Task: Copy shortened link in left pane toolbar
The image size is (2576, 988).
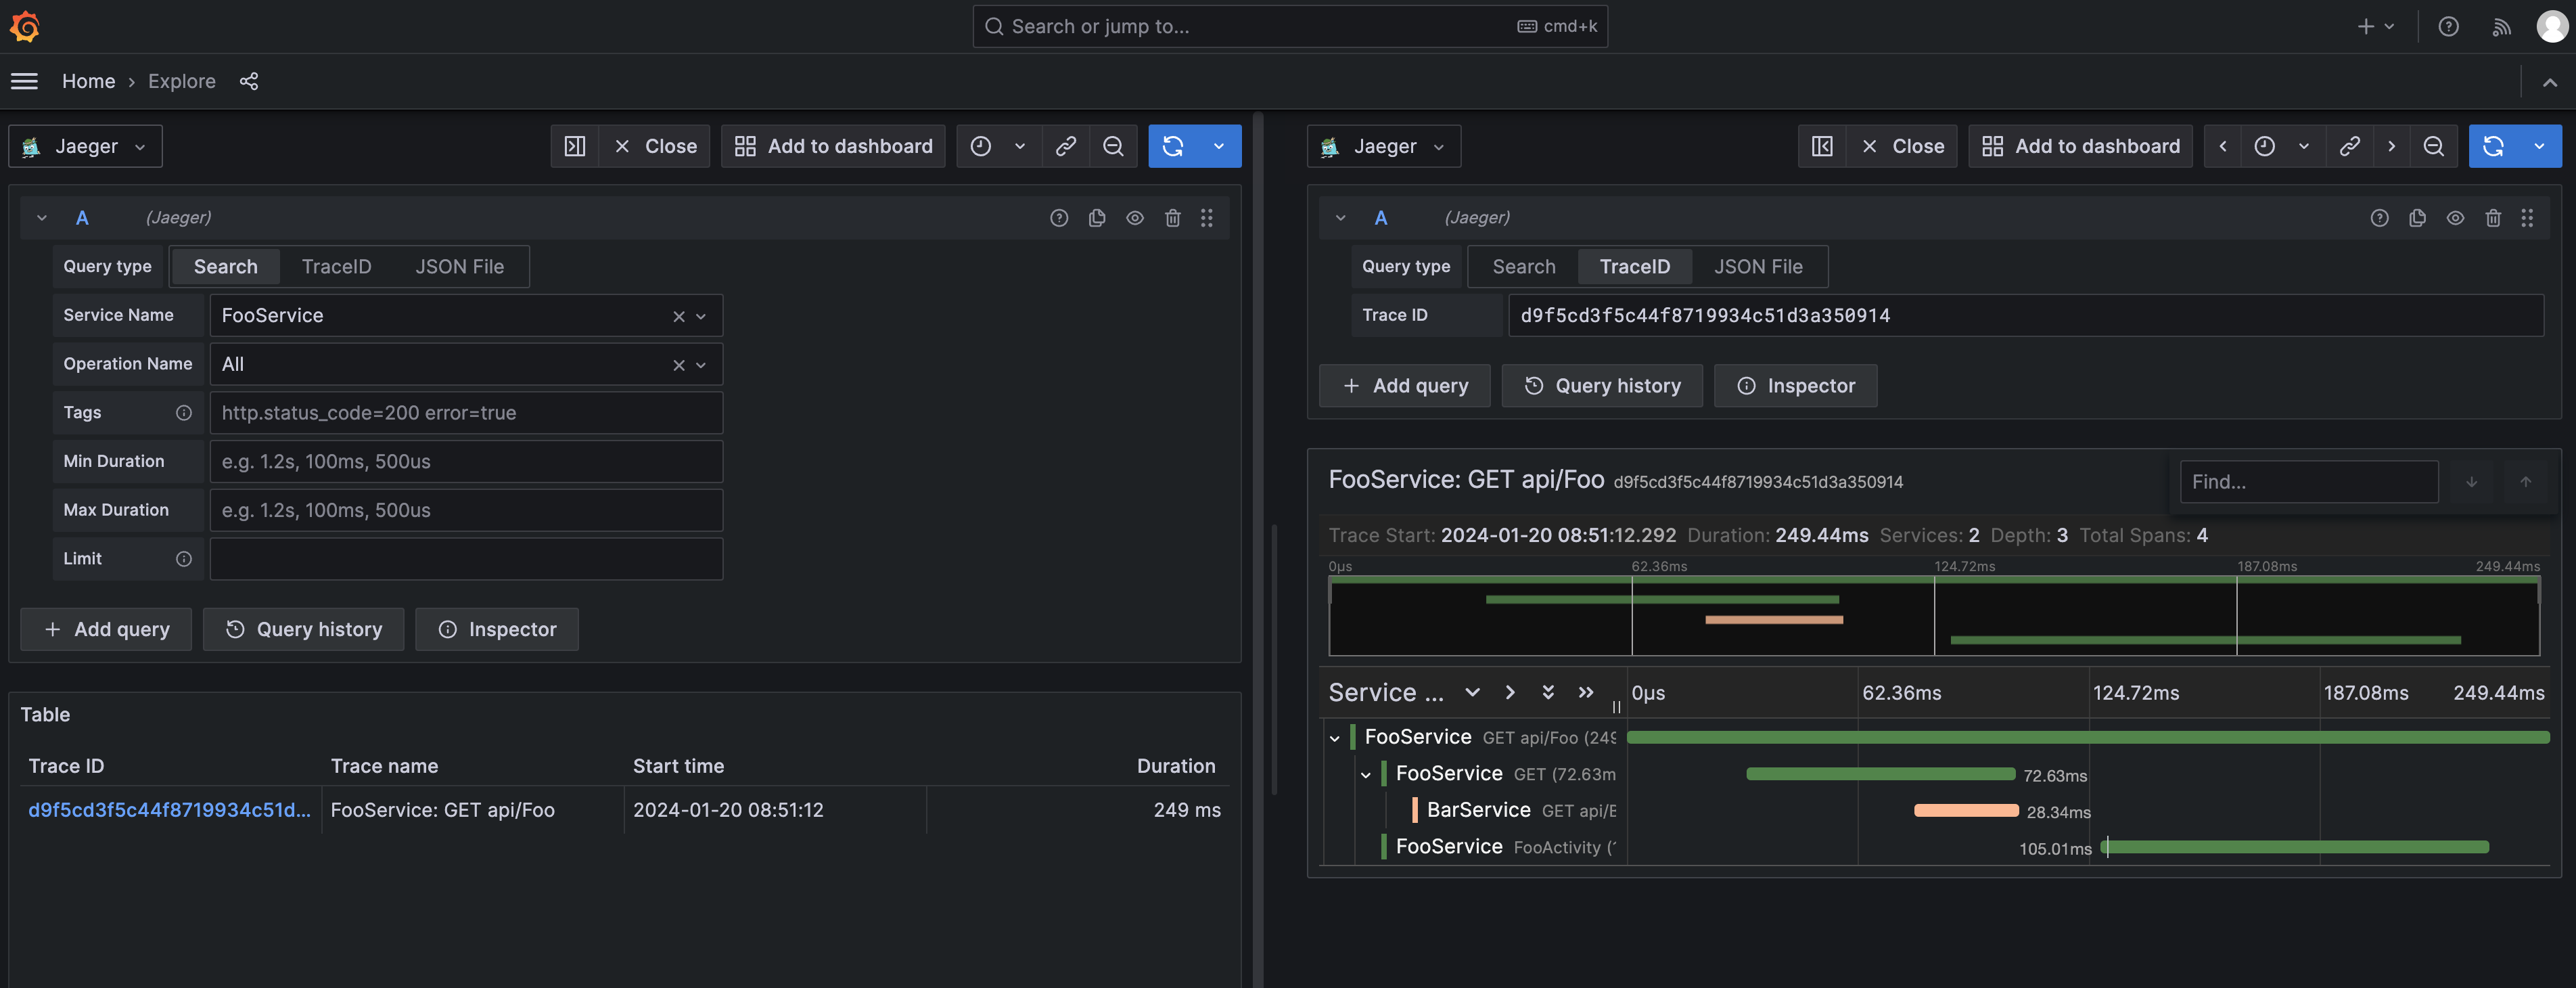Action: pos(1066,146)
